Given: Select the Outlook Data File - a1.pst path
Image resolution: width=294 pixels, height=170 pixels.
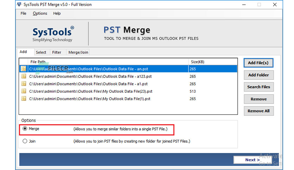Looking at the screenshot, I should 88,84.
